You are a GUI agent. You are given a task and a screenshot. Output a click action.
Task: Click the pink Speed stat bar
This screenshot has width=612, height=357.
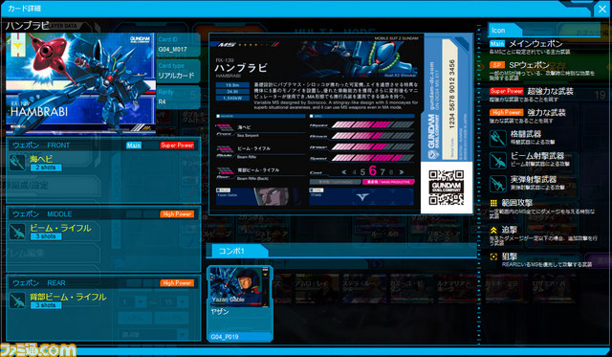[x=373, y=158]
